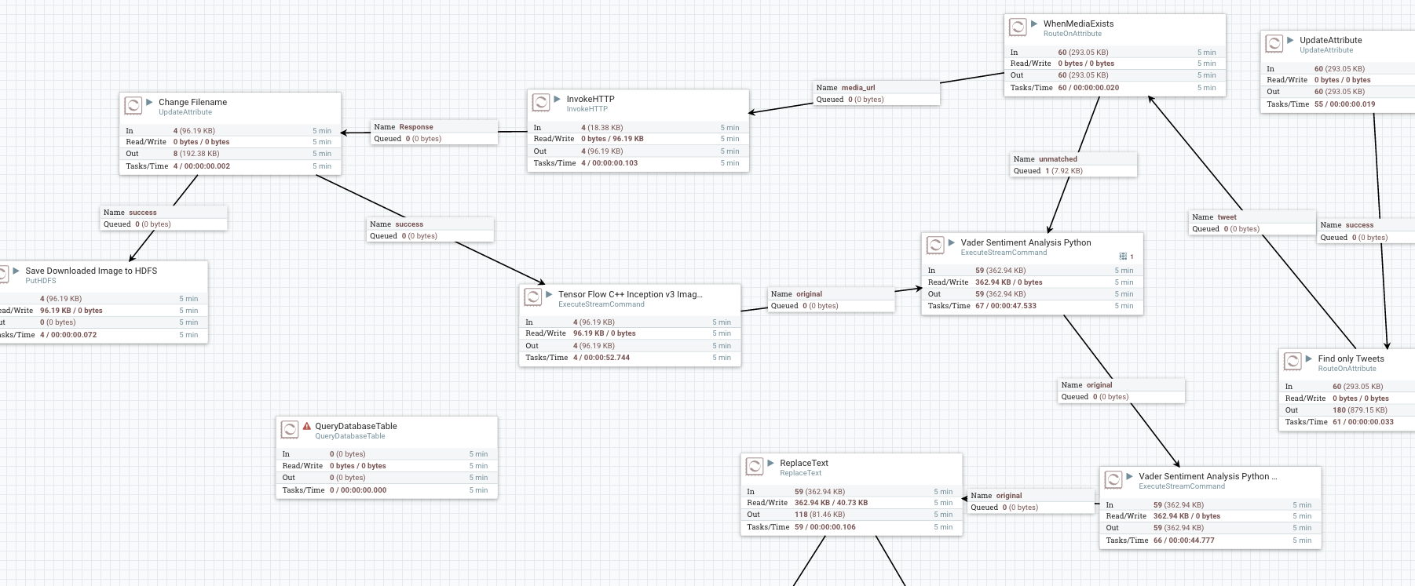Click the "59 / 00:00:00.106" Tasks/Time value
Viewport: 1415px width, 586px height.
click(x=825, y=527)
